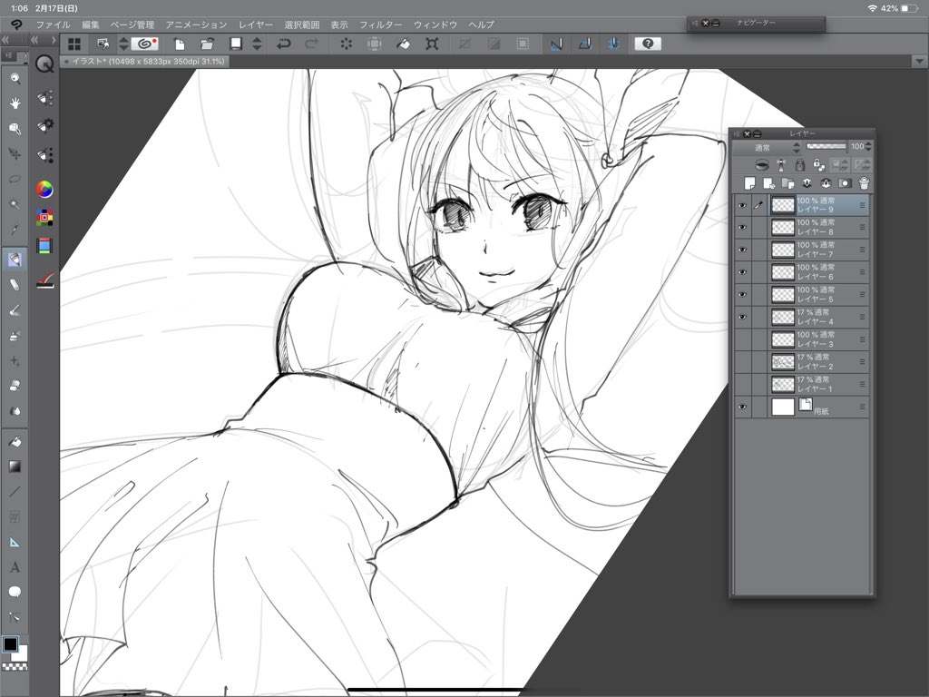The image size is (929, 697).
Task: Open the dropdown arrows beside the save icon
Action: tap(257, 44)
